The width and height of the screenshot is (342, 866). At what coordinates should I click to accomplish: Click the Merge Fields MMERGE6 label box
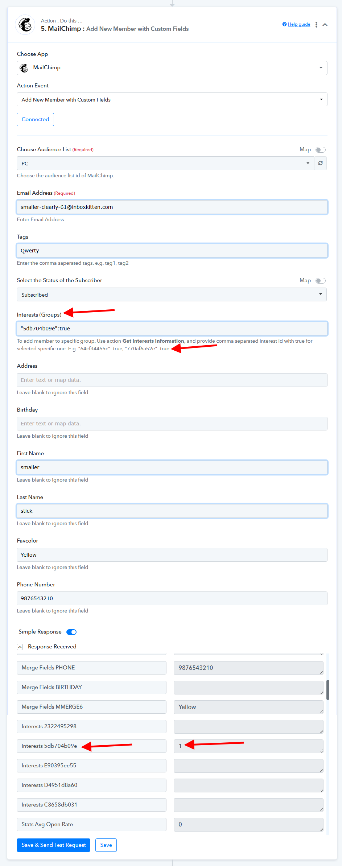pyautogui.click(x=91, y=707)
